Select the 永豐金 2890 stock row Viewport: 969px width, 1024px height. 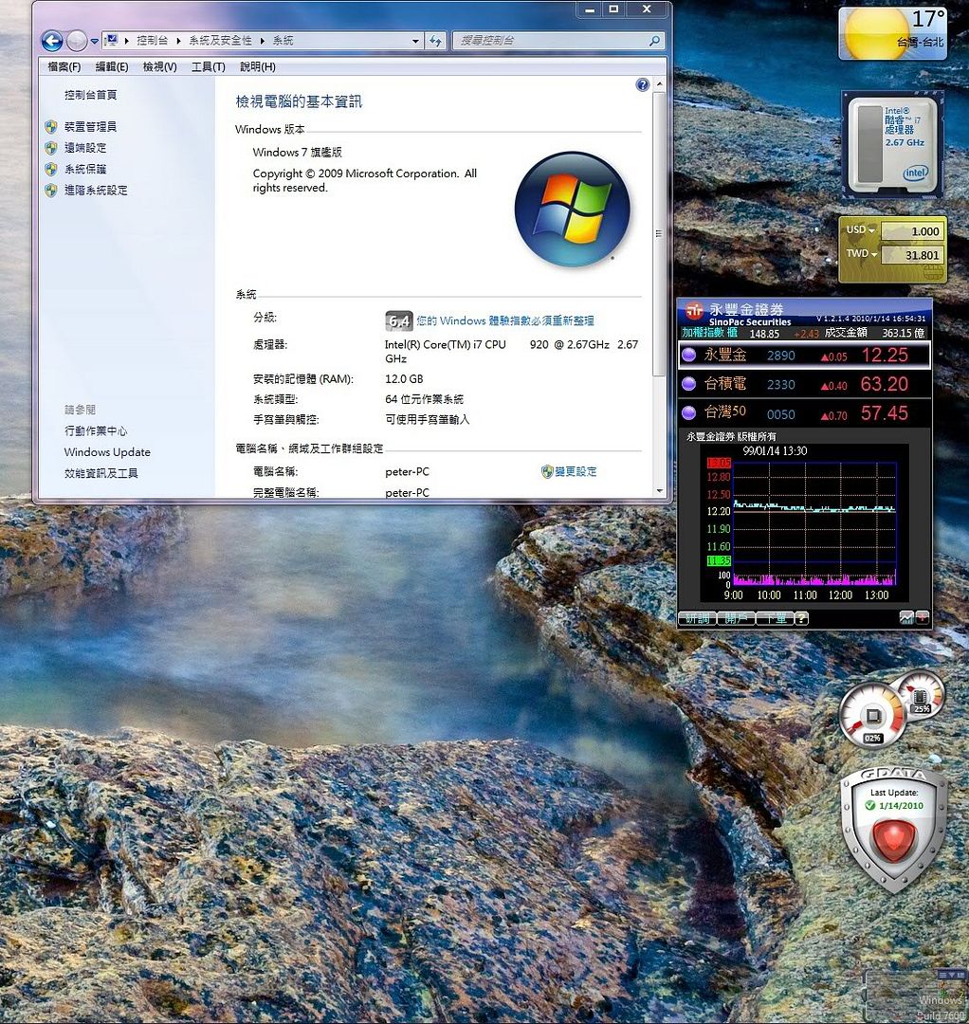click(x=804, y=355)
